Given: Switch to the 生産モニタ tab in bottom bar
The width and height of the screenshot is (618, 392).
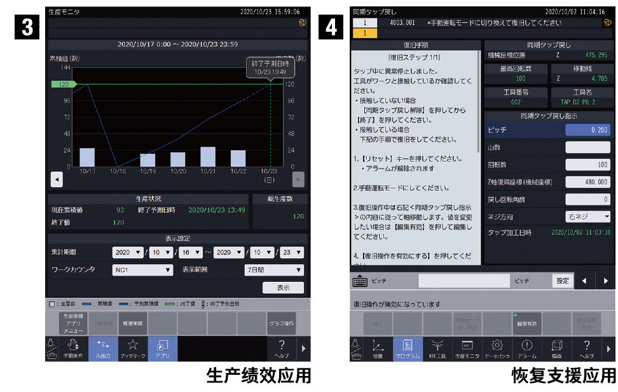Looking at the screenshot, I should pos(467,349).
